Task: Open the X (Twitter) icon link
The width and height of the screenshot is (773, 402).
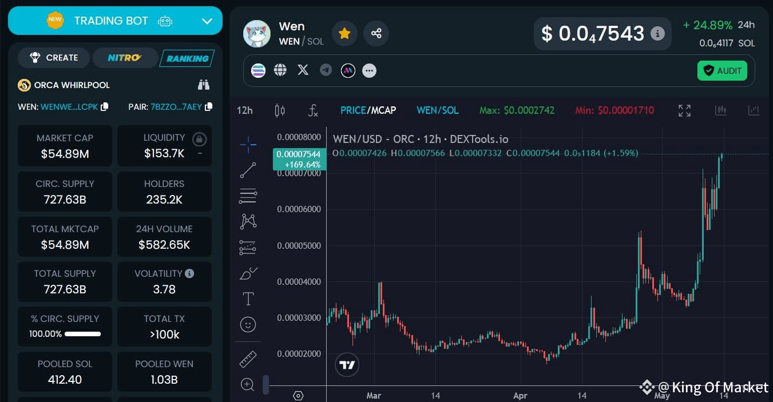Action: coord(303,70)
